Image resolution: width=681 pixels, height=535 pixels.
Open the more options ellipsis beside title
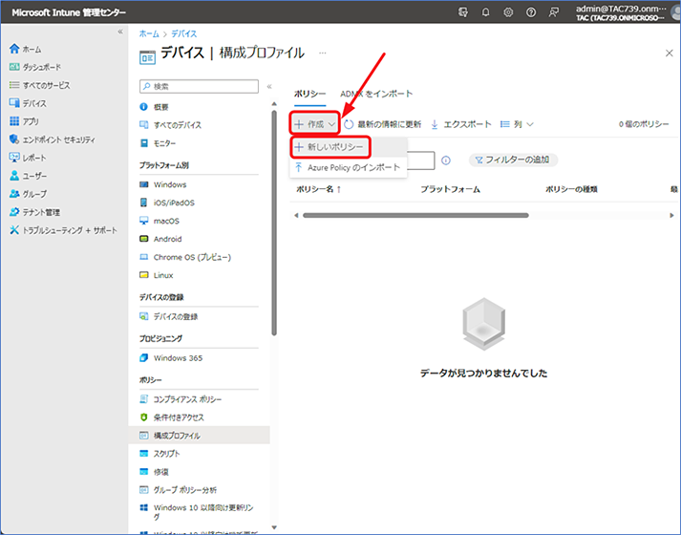click(322, 53)
